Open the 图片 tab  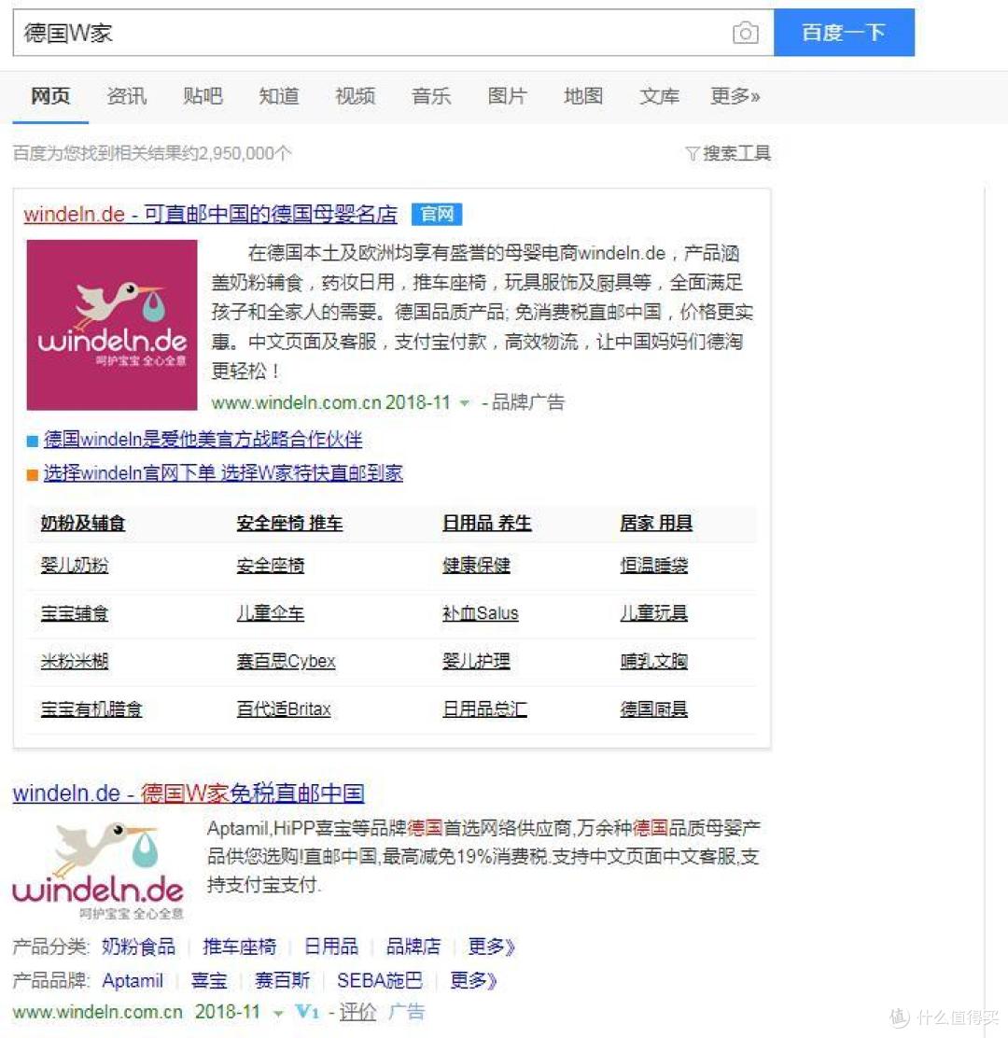tap(507, 97)
